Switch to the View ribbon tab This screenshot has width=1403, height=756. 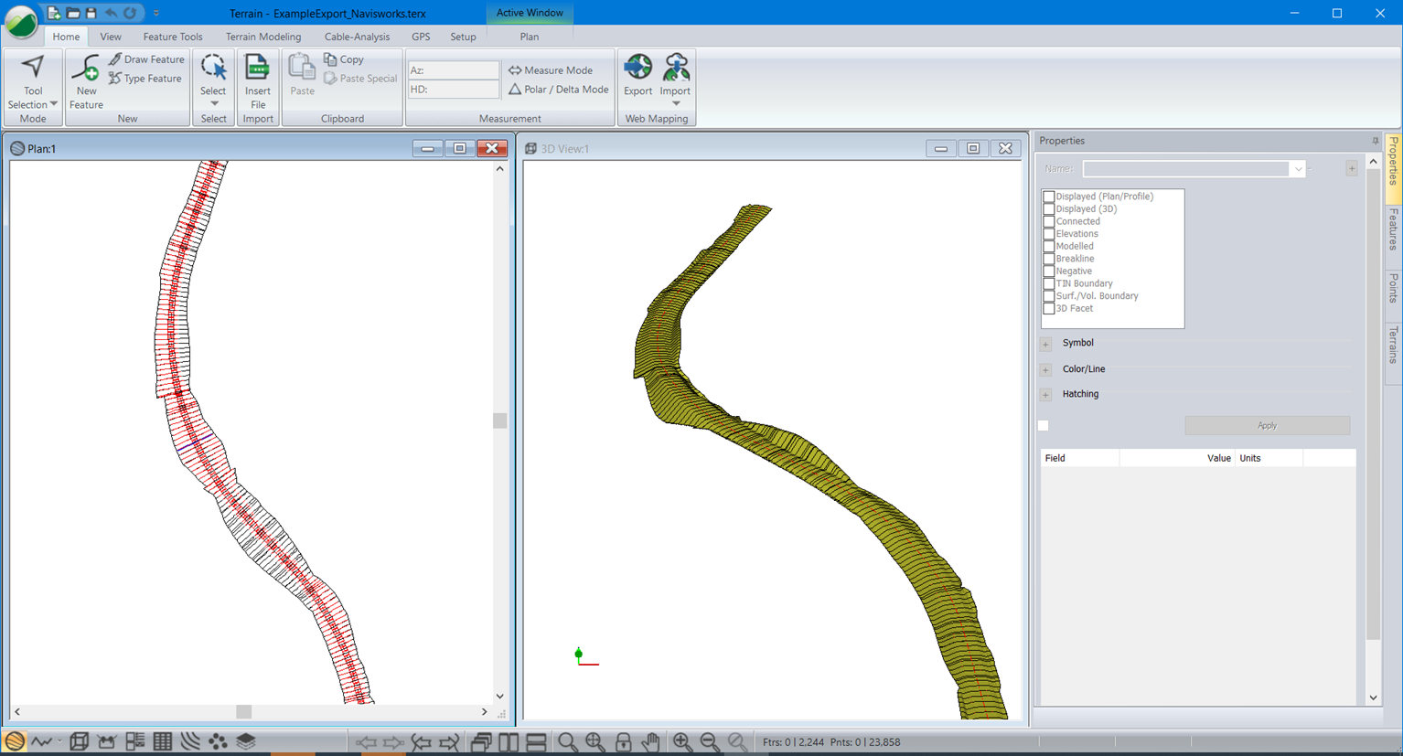[111, 37]
